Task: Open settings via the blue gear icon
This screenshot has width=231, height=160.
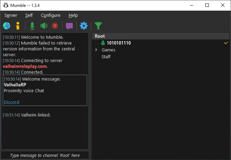Action: [84, 26]
